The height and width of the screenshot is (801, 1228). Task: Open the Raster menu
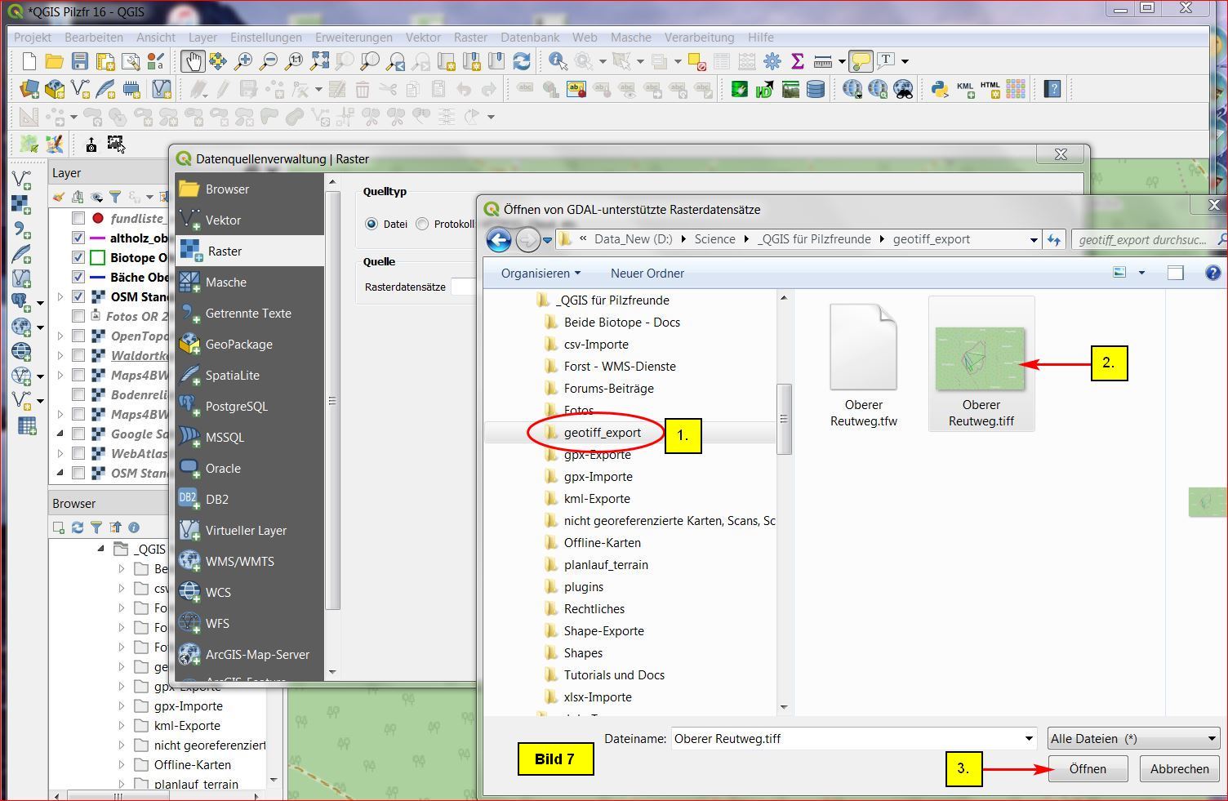(470, 38)
